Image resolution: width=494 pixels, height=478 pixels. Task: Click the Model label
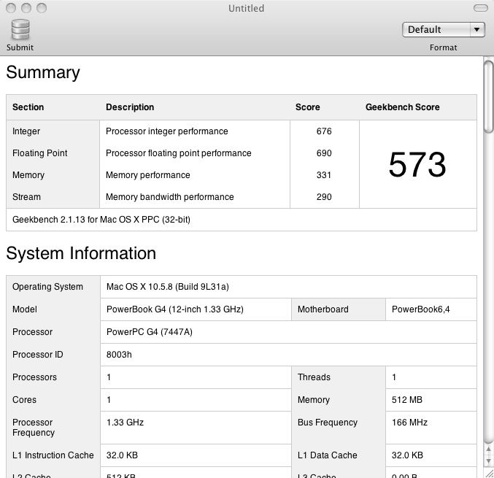(x=25, y=309)
